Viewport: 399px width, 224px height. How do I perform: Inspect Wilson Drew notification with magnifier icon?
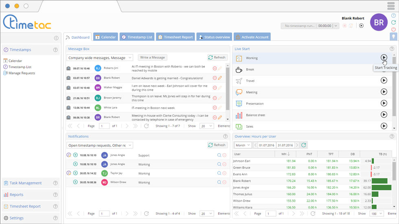coord(219,182)
